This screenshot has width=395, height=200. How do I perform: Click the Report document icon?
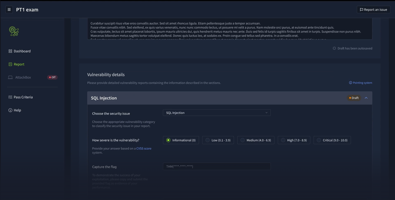10,64
